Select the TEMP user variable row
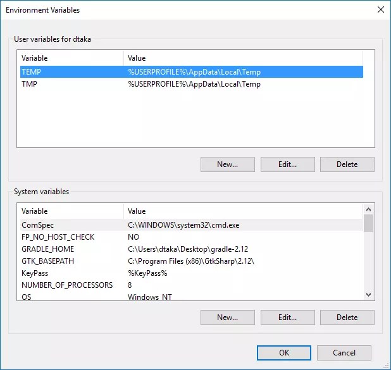Viewport: 391px width, 370px height. tap(192, 72)
